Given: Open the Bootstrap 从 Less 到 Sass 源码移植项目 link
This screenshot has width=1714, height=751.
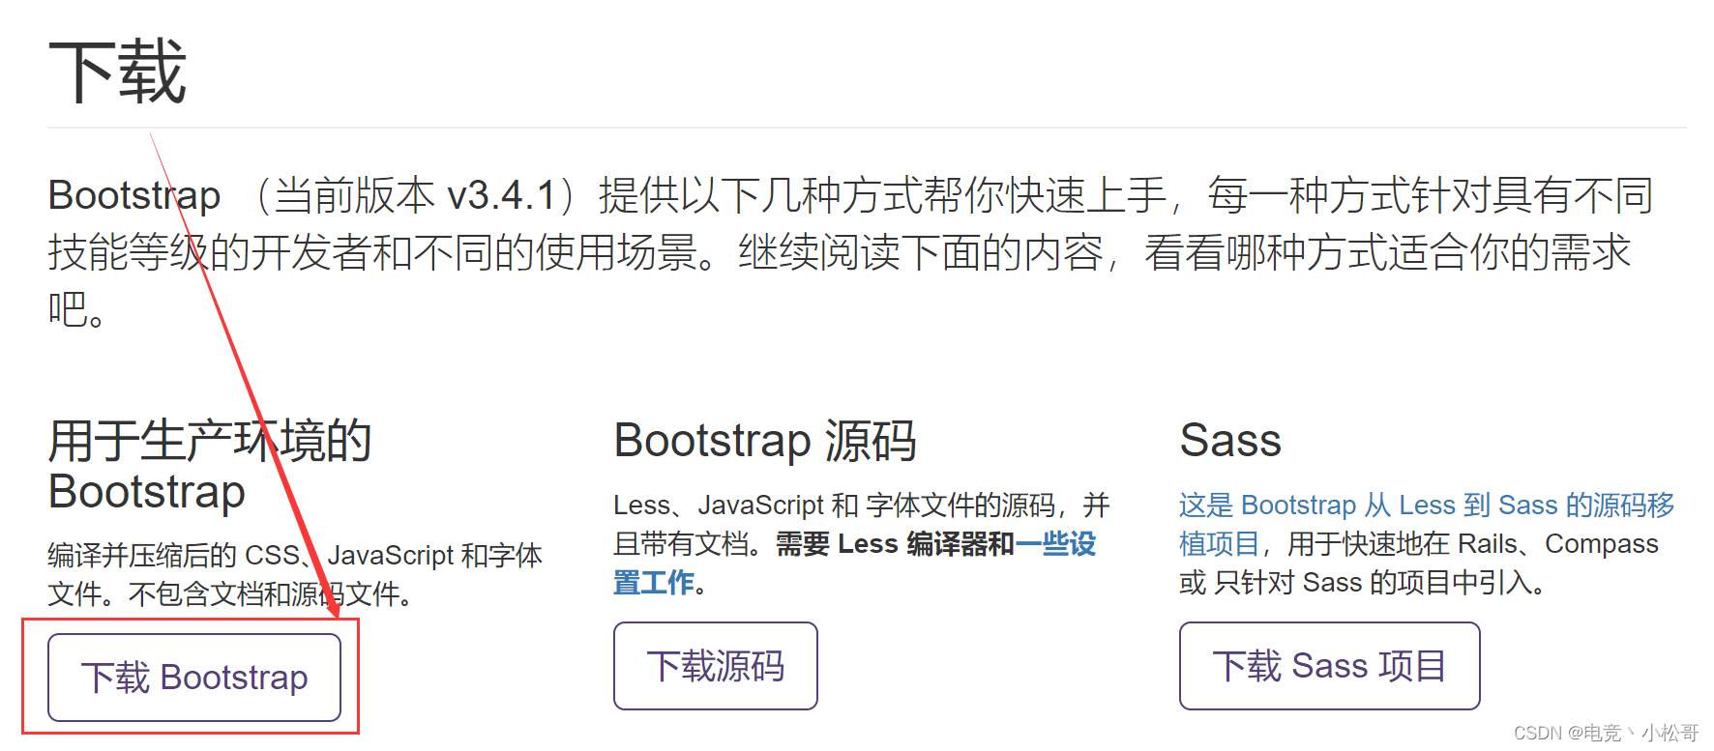Looking at the screenshot, I should (1427, 524).
